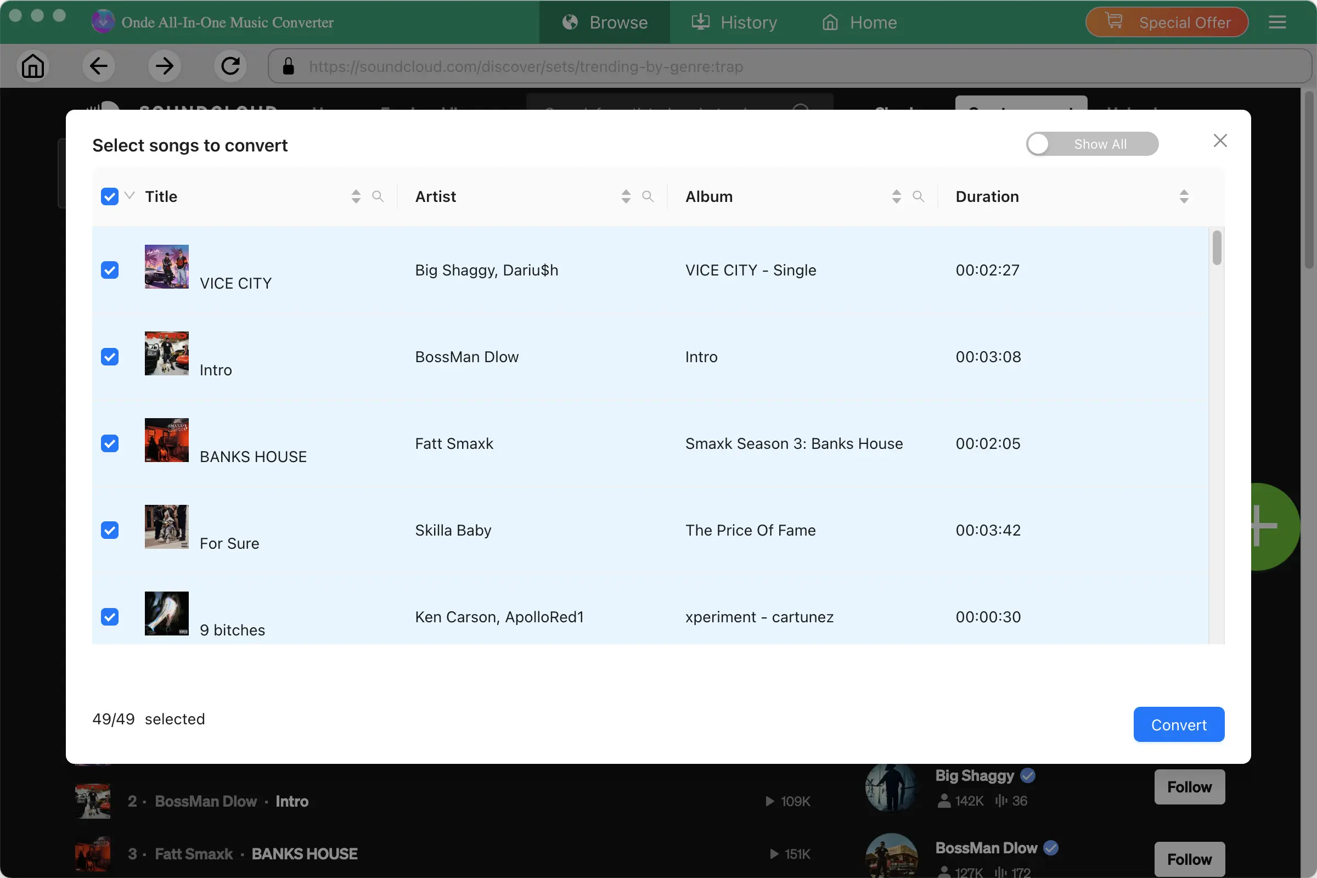This screenshot has width=1317, height=878.
Task: Click the 'Big Shaggy, Dariu$h' artist cell
Action: (x=487, y=270)
